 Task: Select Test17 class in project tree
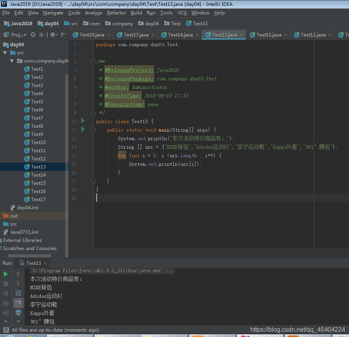click(35, 199)
